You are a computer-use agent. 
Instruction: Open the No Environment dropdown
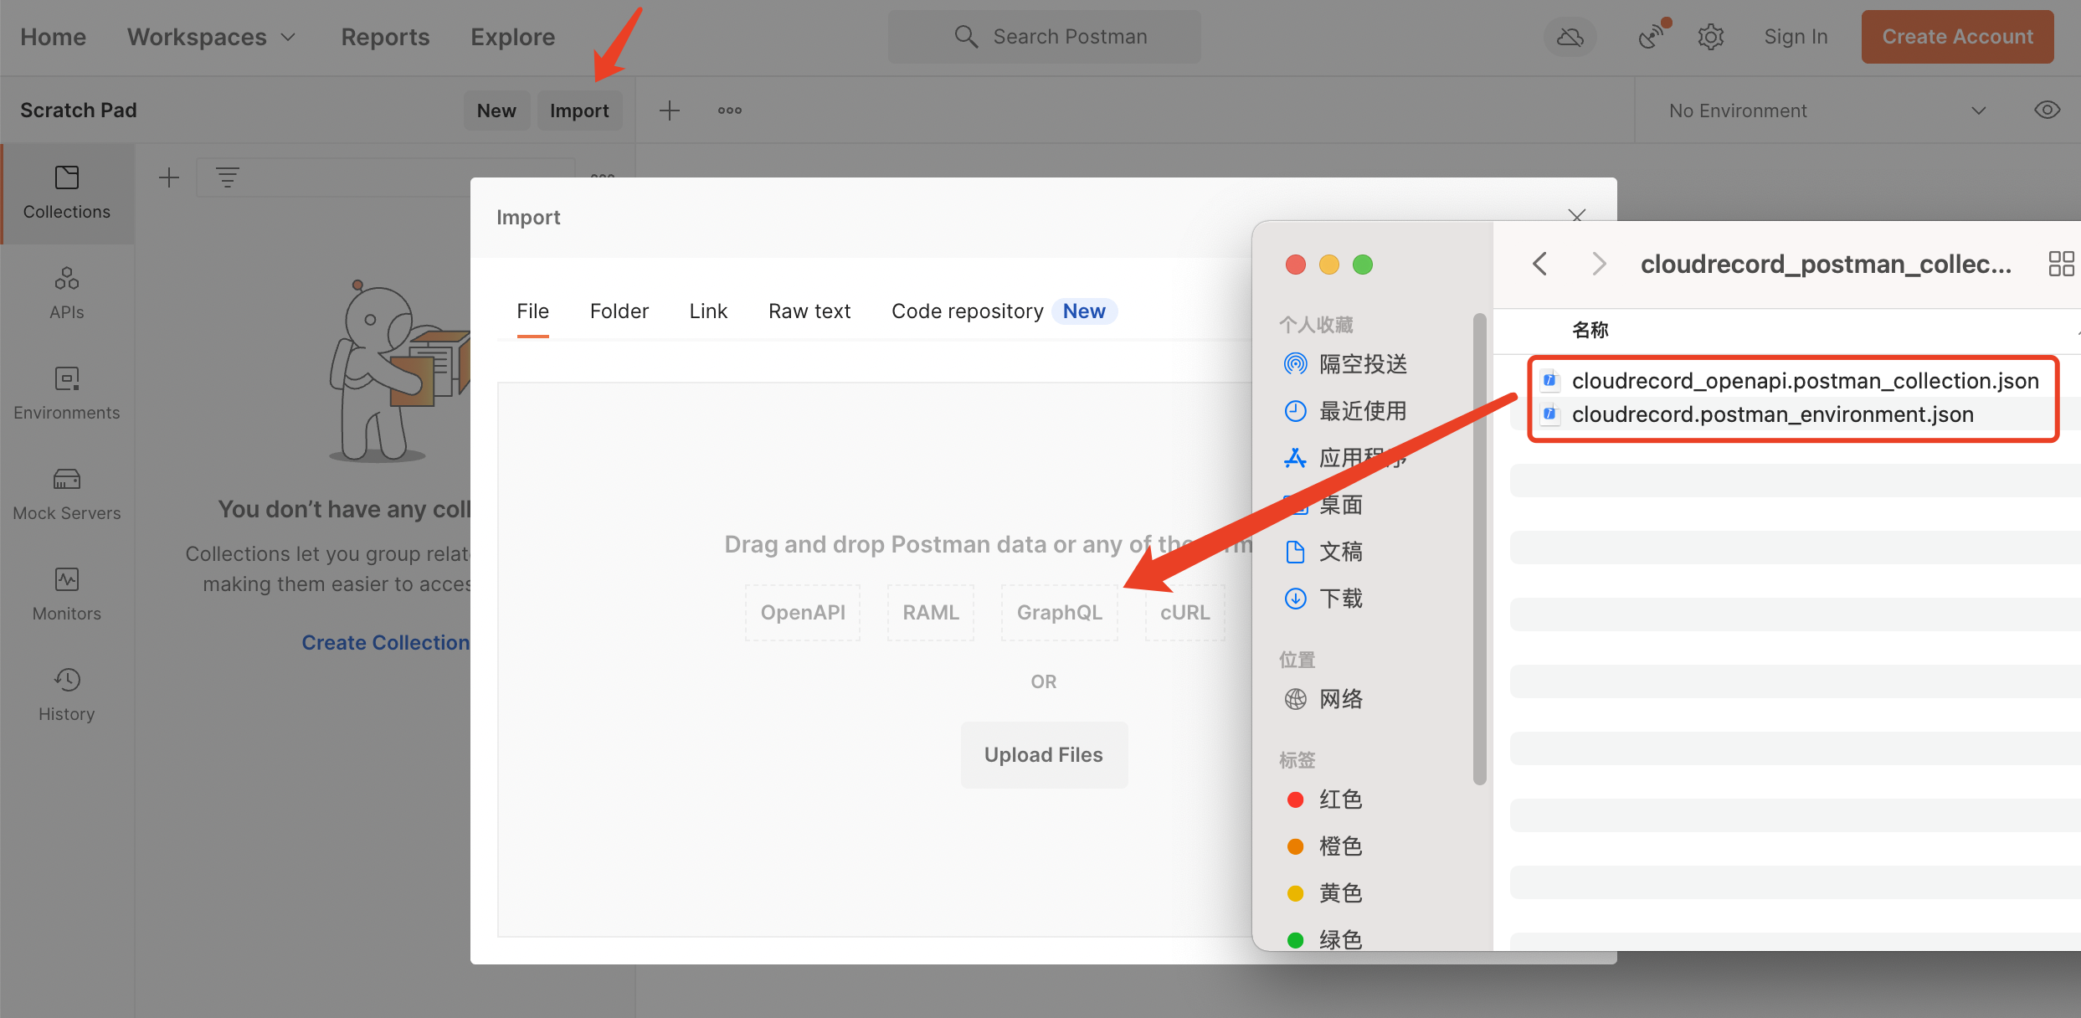point(1827,111)
